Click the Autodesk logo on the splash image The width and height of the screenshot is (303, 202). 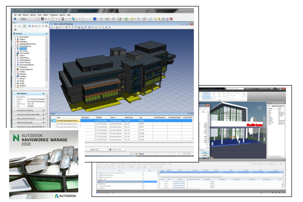click(66, 196)
